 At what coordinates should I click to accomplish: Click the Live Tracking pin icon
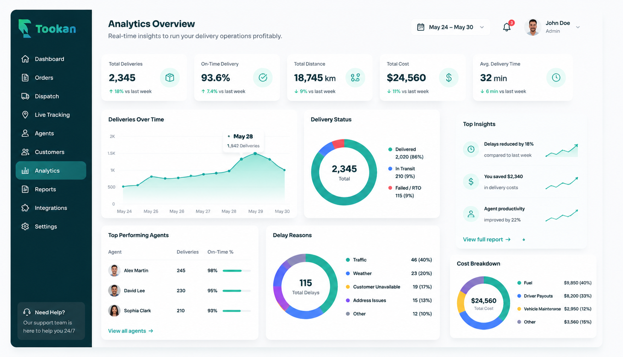tap(25, 115)
